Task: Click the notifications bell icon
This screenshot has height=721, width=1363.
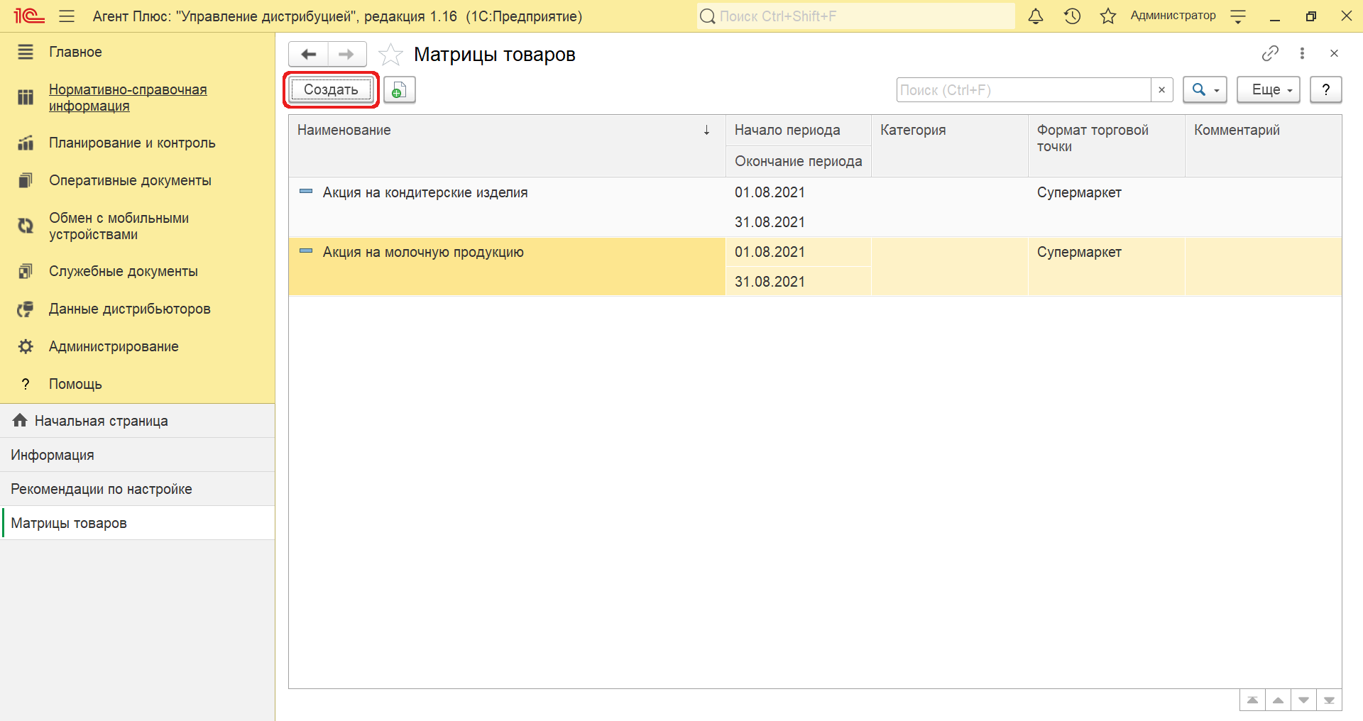Action: [1036, 16]
